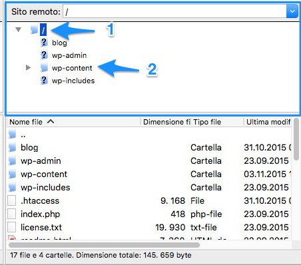301x265 pixels.
Task: Collapse the root / tree node
Action: coord(18,29)
